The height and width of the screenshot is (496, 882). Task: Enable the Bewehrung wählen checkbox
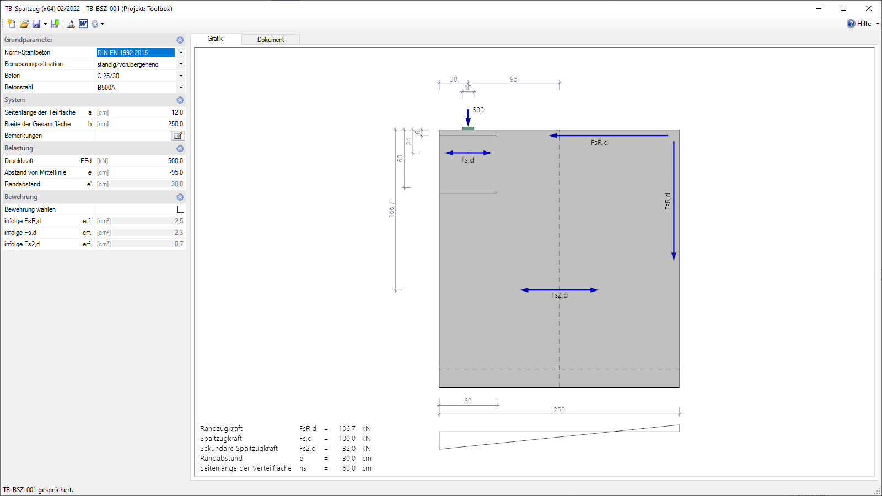pos(180,209)
